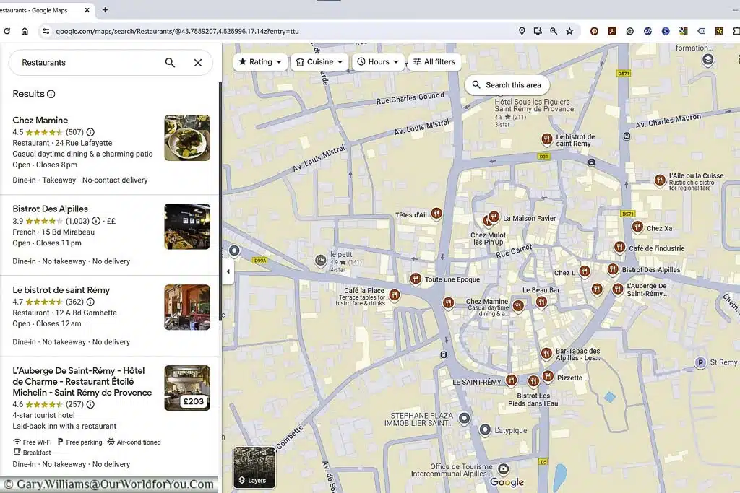Click Bistrot Des Alpilles map pin

[613, 269]
